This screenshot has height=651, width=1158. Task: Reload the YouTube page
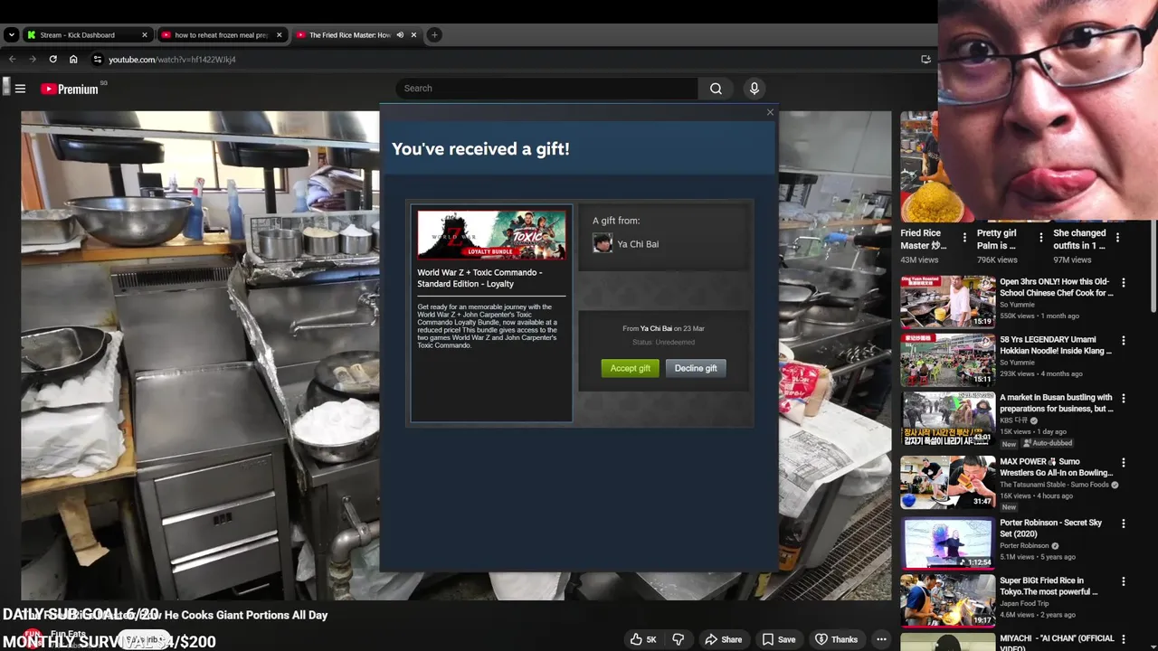pos(52,60)
